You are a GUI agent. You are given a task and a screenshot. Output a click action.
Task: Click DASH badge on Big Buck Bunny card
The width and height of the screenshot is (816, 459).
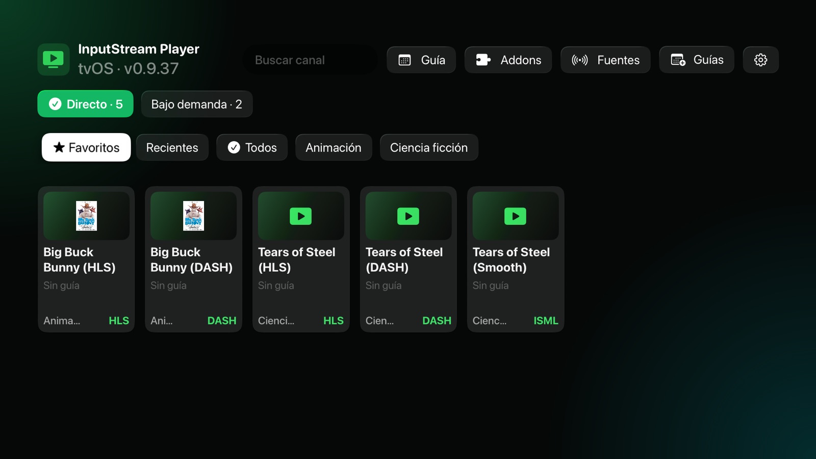pos(222,321)
